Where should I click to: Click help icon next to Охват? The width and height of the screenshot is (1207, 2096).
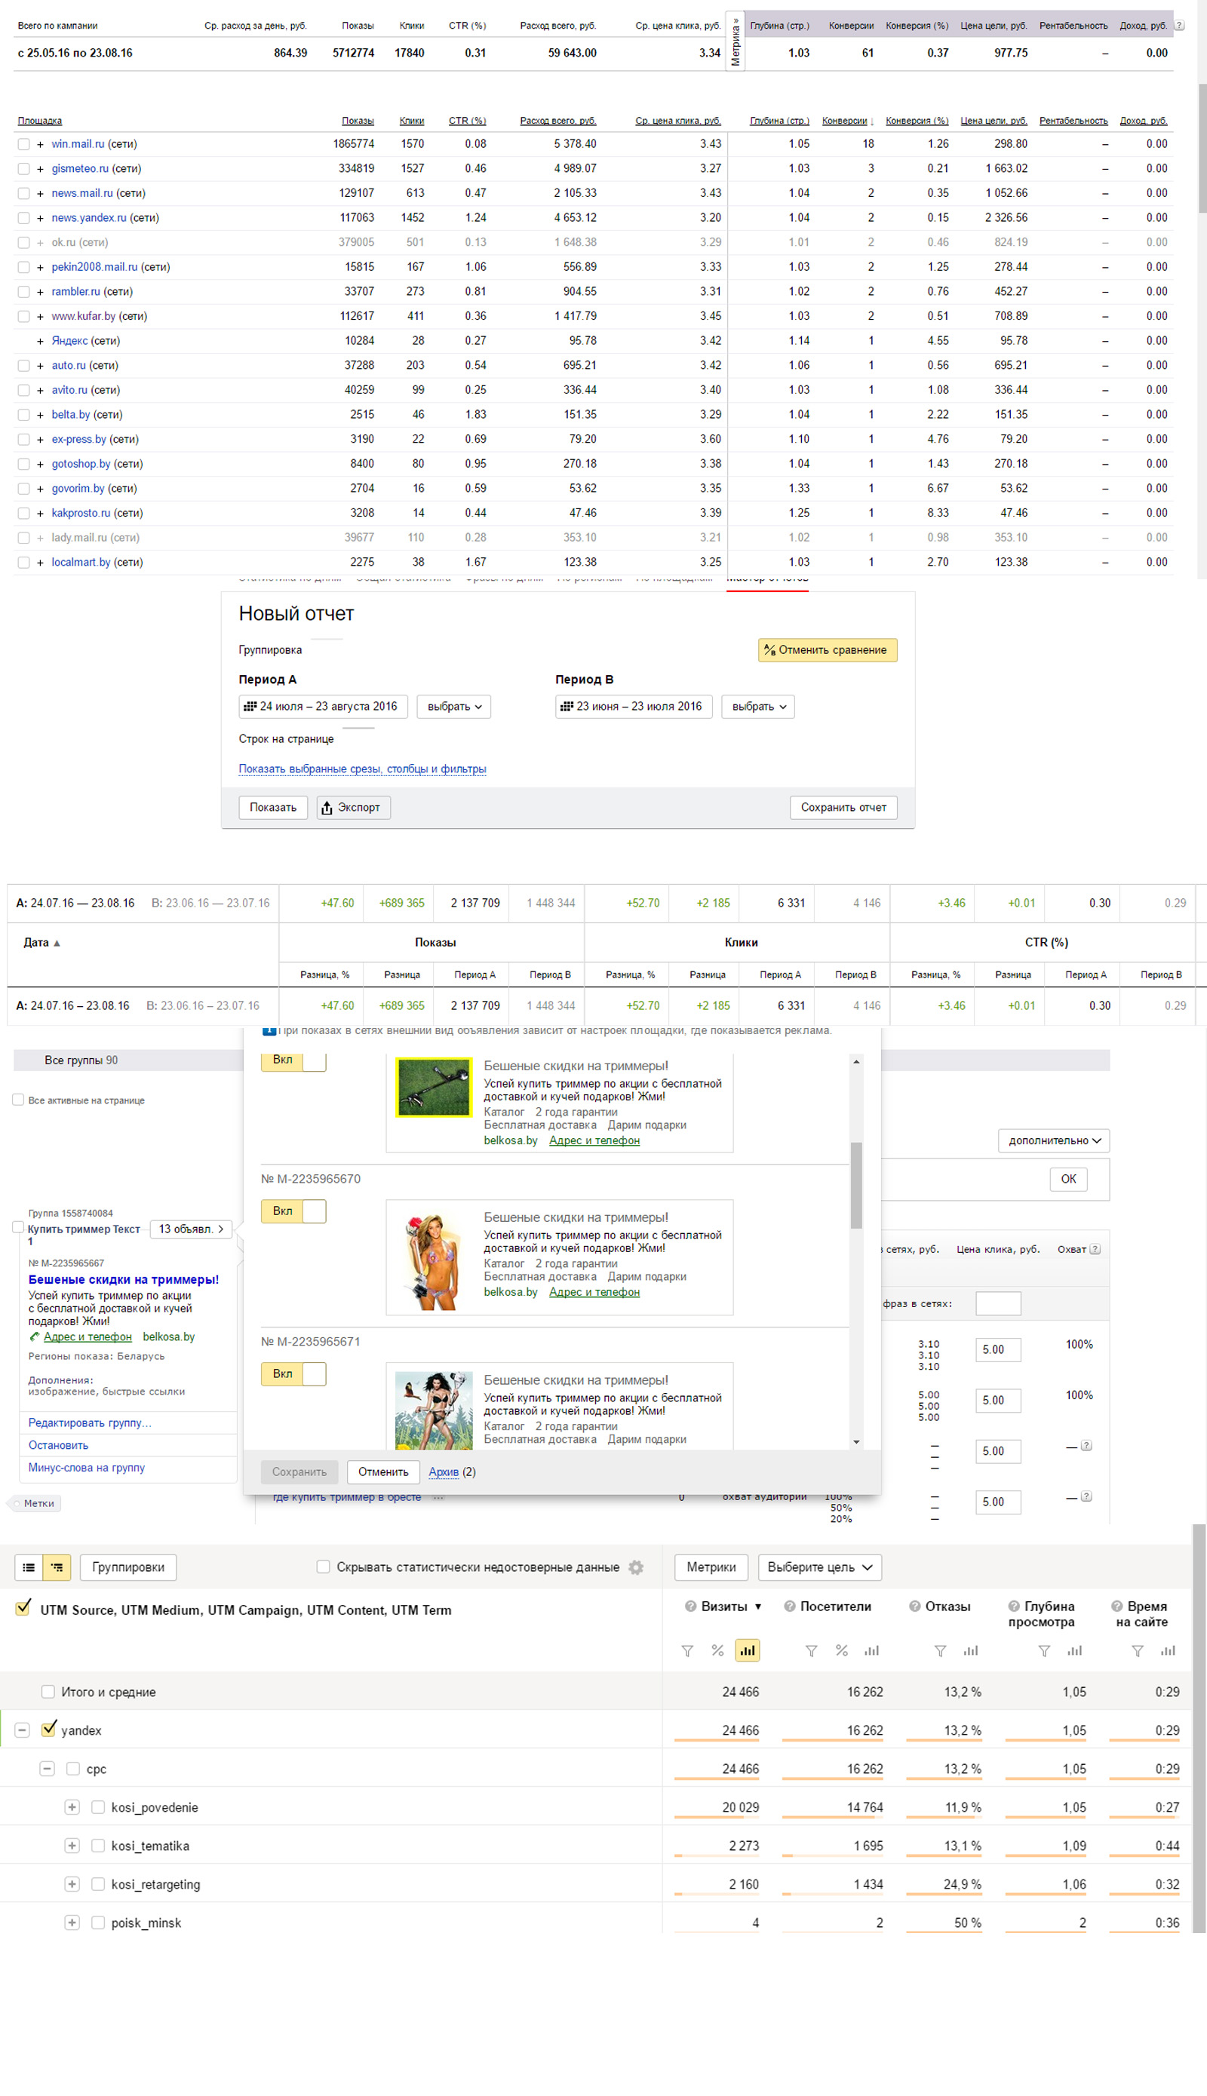(x=1095, y=1249)
